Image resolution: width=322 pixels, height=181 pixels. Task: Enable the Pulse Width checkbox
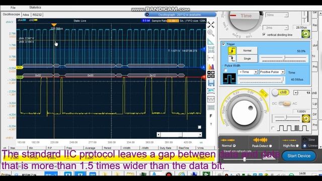coord(225,70)
